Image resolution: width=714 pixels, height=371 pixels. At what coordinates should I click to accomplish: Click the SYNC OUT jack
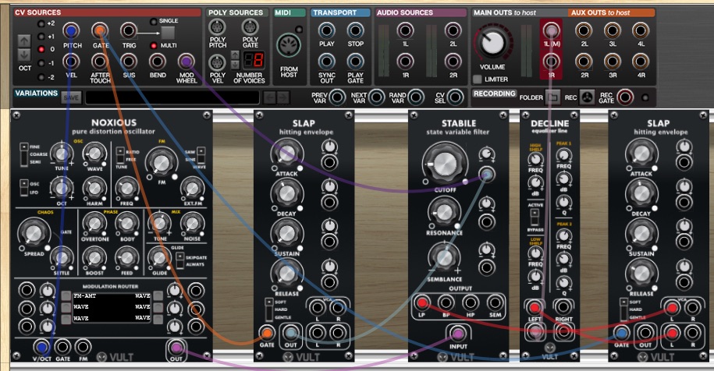click(x=326, y=62)
